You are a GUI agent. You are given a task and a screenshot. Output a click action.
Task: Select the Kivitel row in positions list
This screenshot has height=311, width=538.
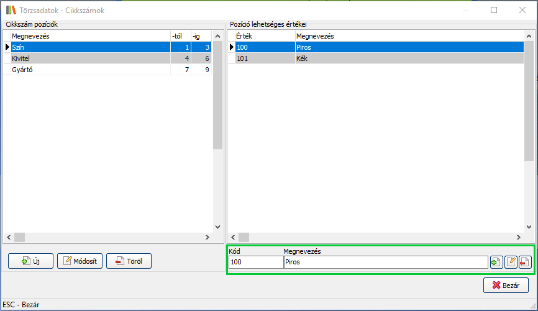pos(90,58)
